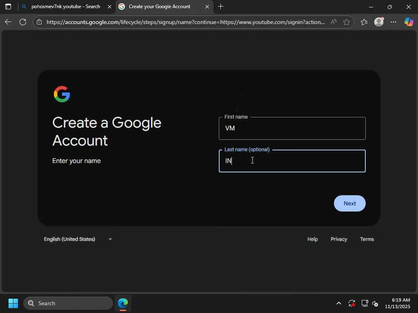Open the clock showing 6:19 AM
The image size is (418, 313).
click(398, 303)
